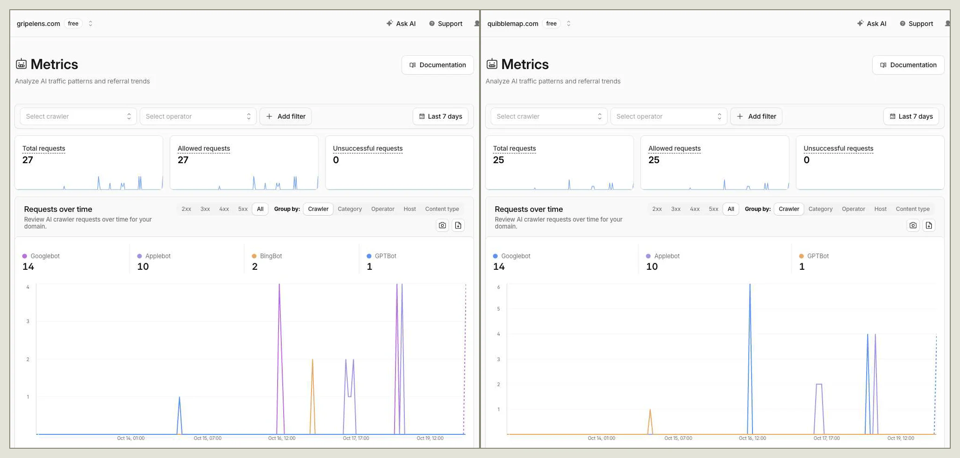Click Add filter in quibblemap window
This screenshot has height=458, width=960.
coord(756,116)
